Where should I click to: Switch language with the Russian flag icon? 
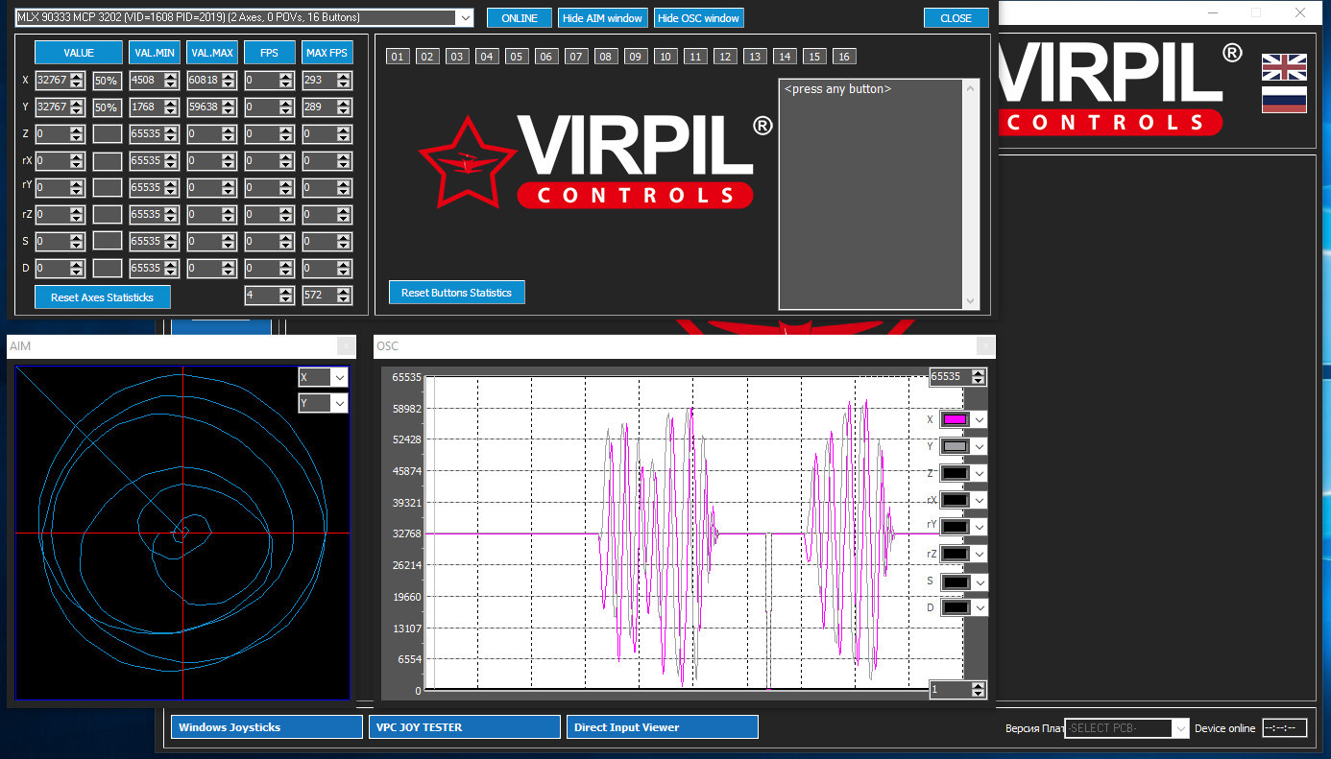(x=1284, y=100)
